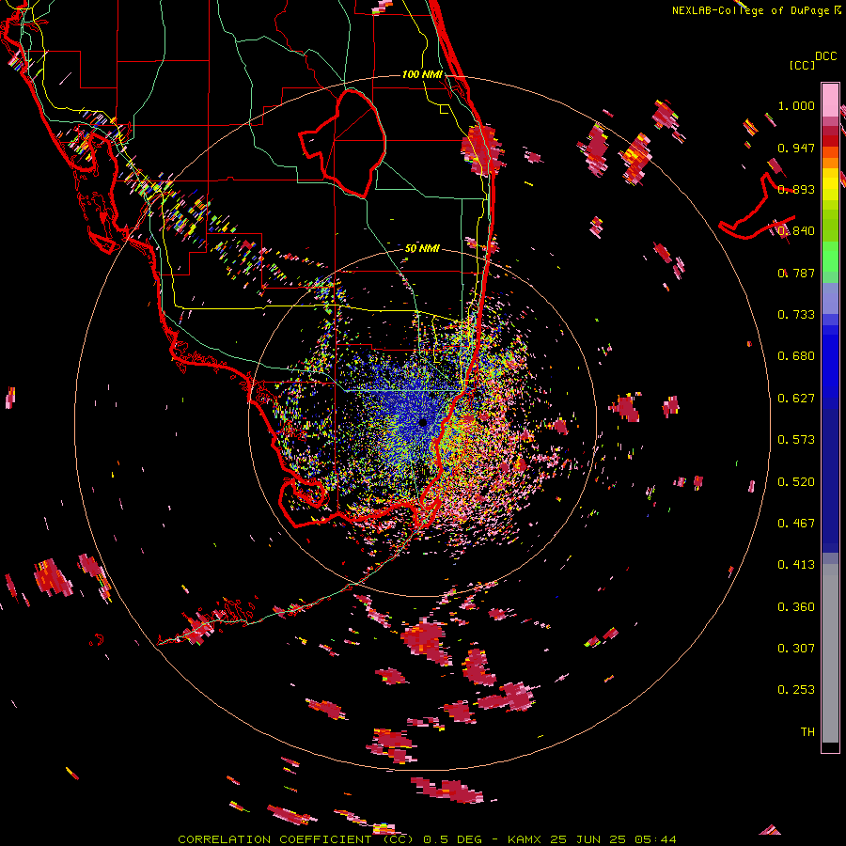Click the 0.840 scale value

coord(796,231)
